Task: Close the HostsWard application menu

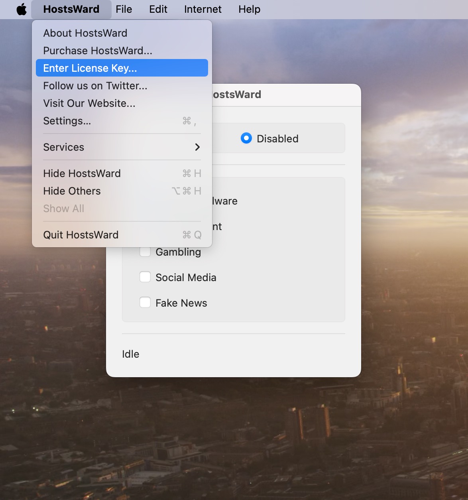Action: [x=71, y=9]
